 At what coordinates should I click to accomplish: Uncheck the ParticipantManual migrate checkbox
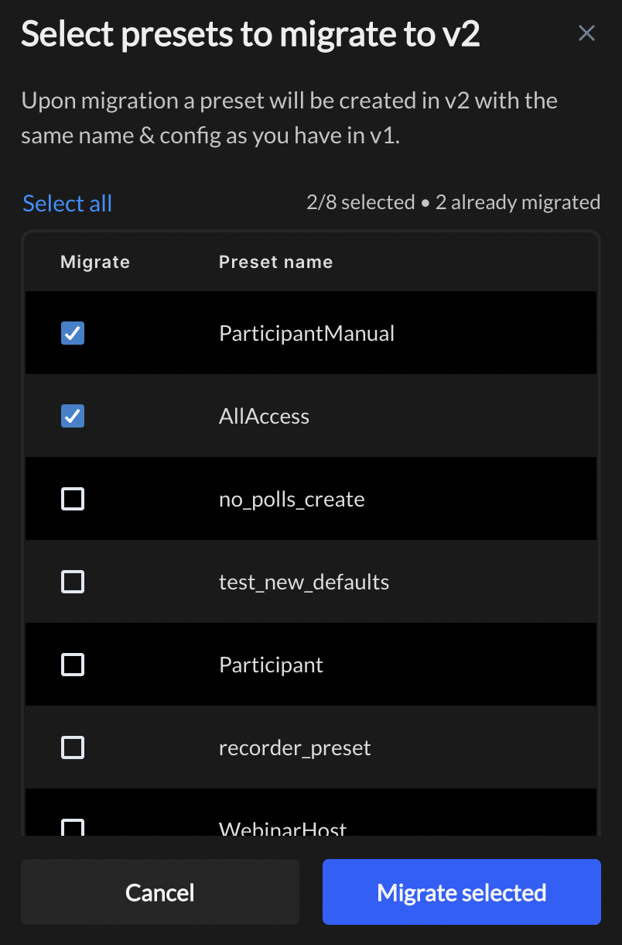pos(72,333)
